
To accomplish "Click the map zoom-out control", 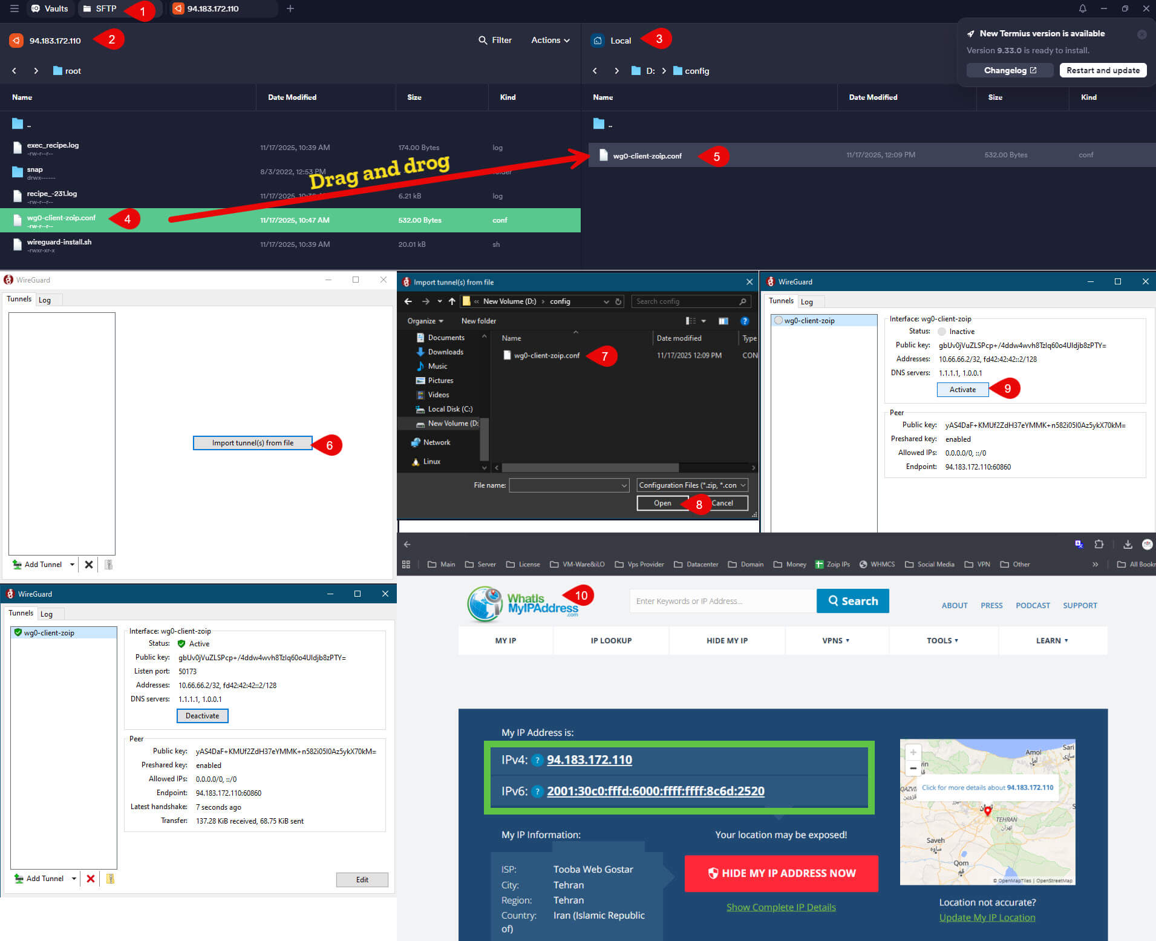I will [913, 767].
